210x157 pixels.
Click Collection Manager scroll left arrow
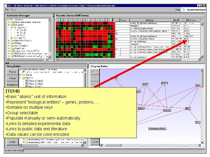click(x=8, y=59)
